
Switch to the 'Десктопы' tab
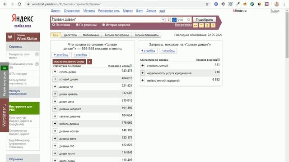pyautogui.click(x=70, y=35)
